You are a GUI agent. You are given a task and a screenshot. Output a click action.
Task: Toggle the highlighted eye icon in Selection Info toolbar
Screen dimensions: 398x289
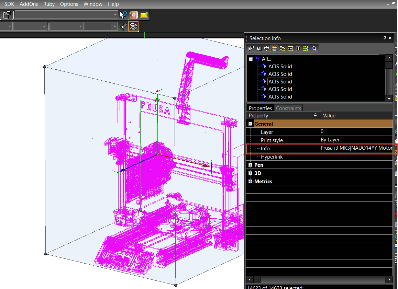point(274,48)
